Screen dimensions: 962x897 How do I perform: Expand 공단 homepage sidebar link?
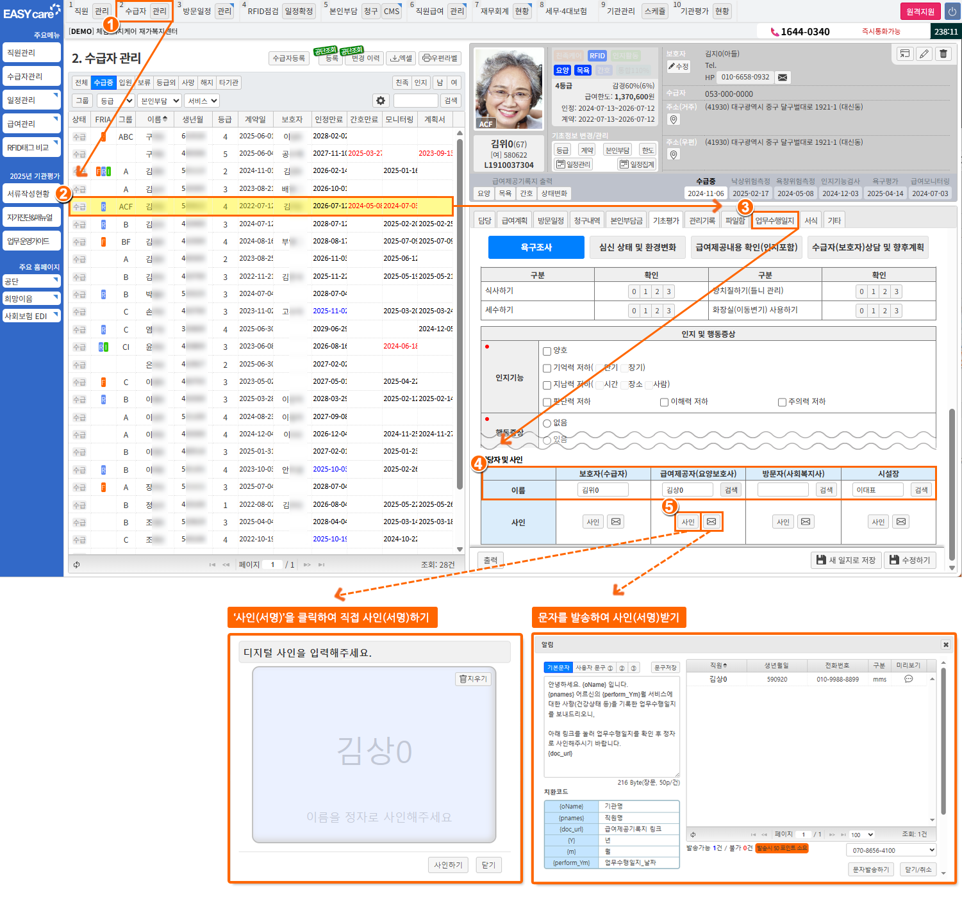[x=31, y=281]
